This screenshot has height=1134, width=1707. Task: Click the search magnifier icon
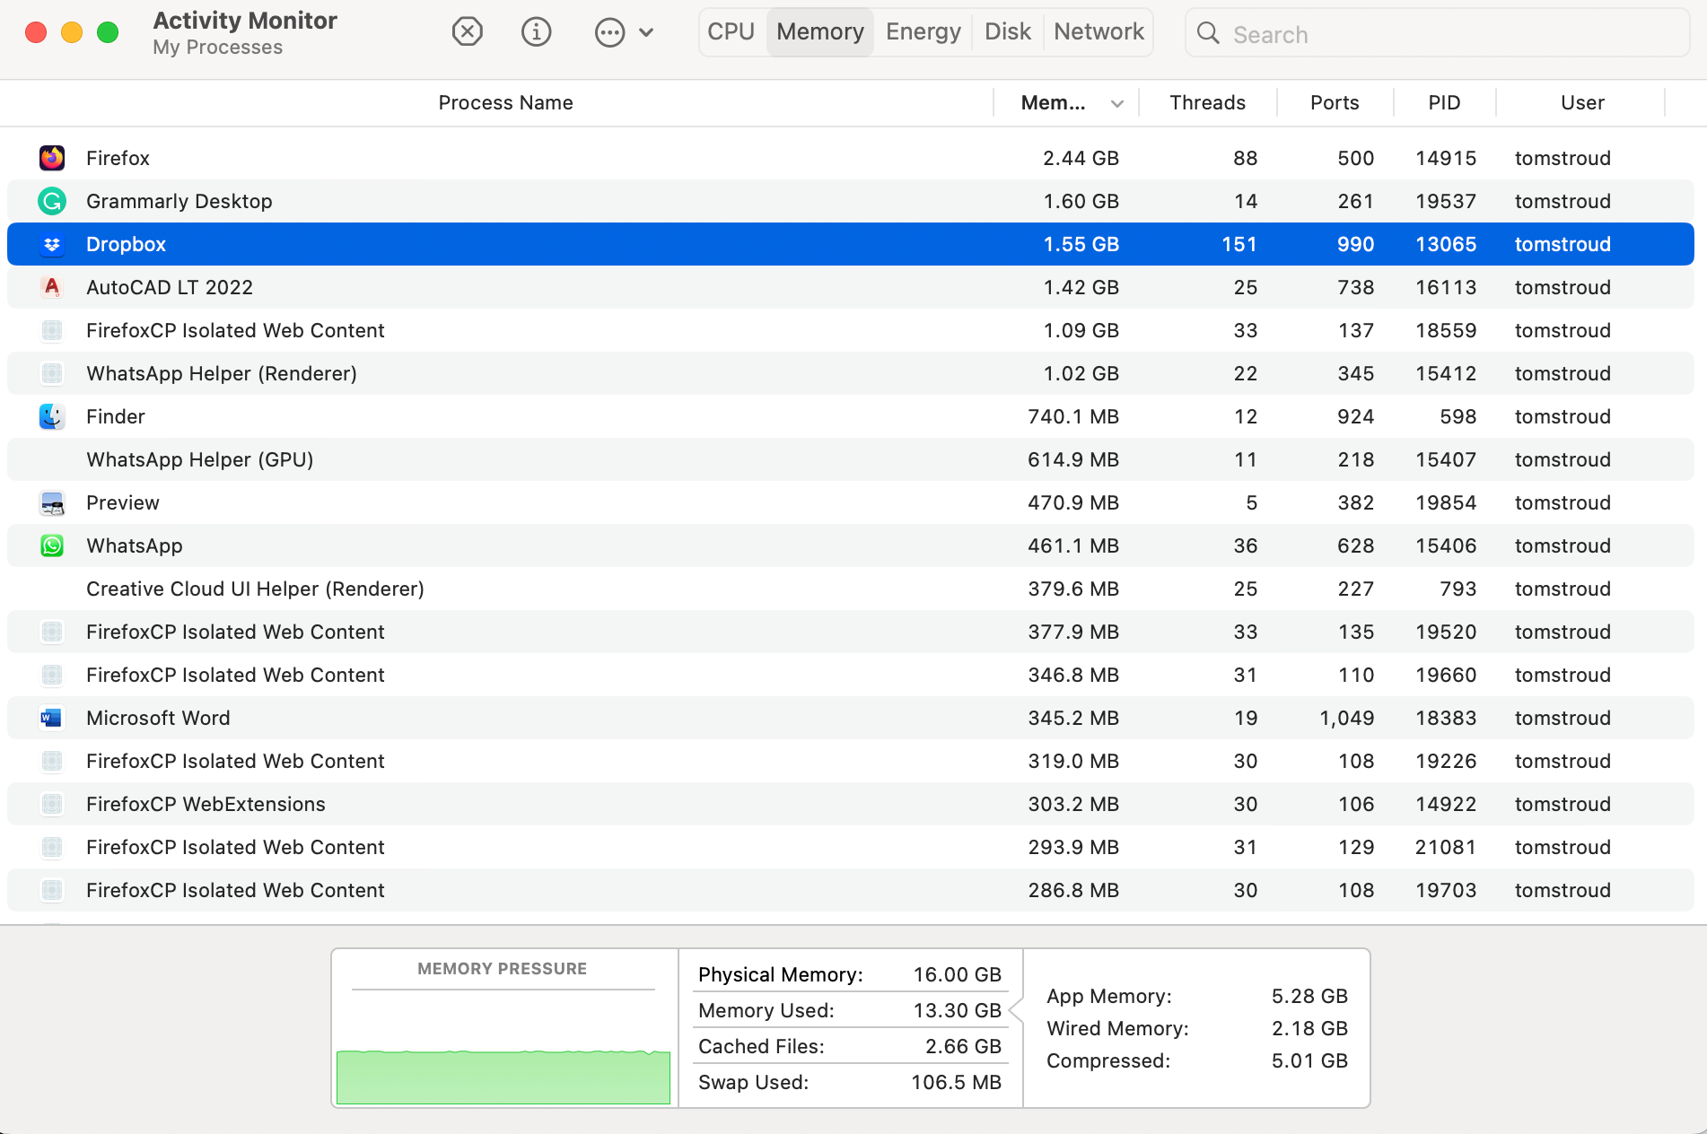(x=1208, y=33)
